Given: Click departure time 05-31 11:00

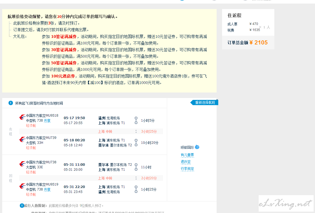Looking at the screenshot, I should point(74,165).
